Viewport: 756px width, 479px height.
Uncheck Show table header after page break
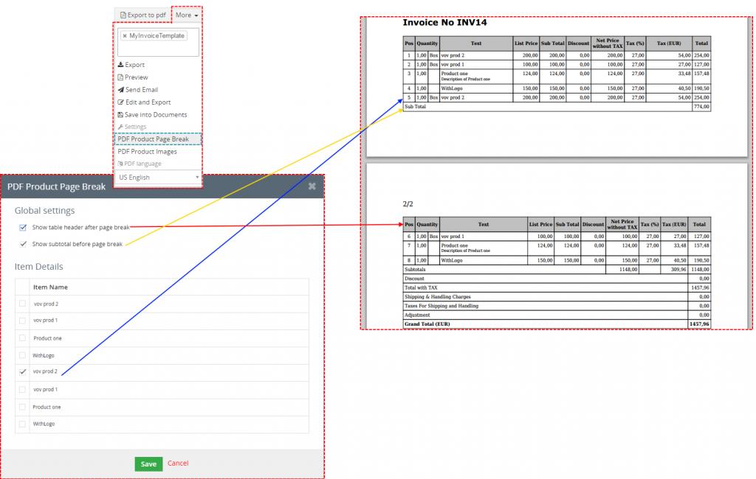[23, 228]
